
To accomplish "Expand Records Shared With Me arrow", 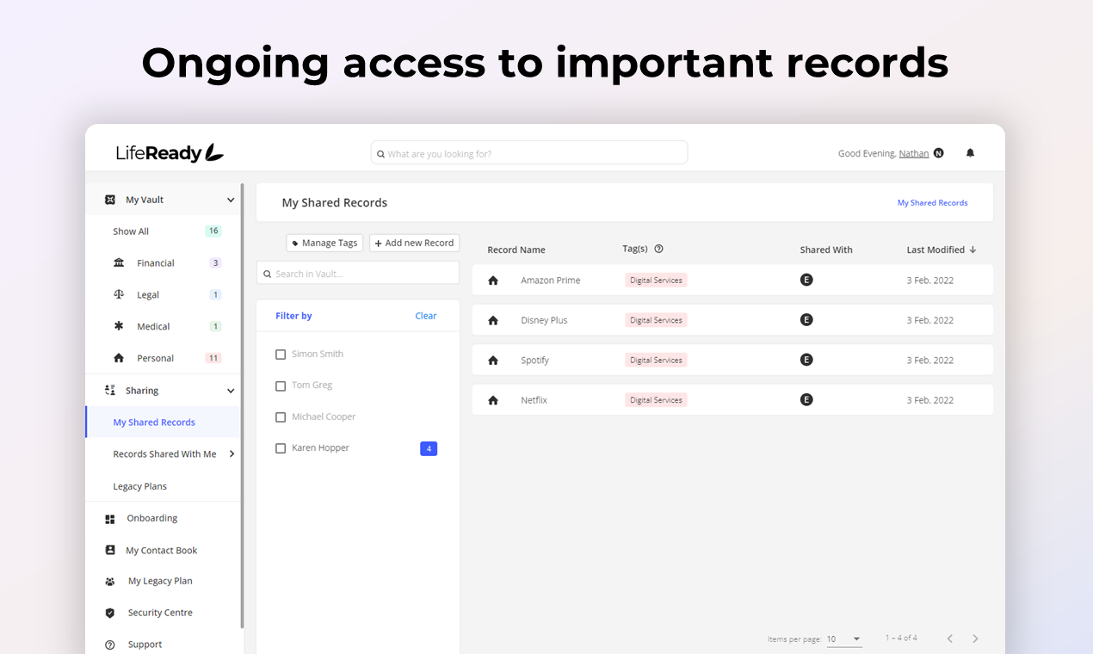I will coord(232,453).
